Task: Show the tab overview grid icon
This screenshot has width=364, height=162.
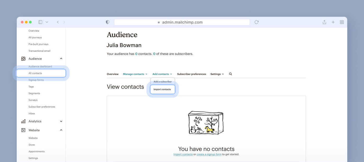Action: (342, 22)
